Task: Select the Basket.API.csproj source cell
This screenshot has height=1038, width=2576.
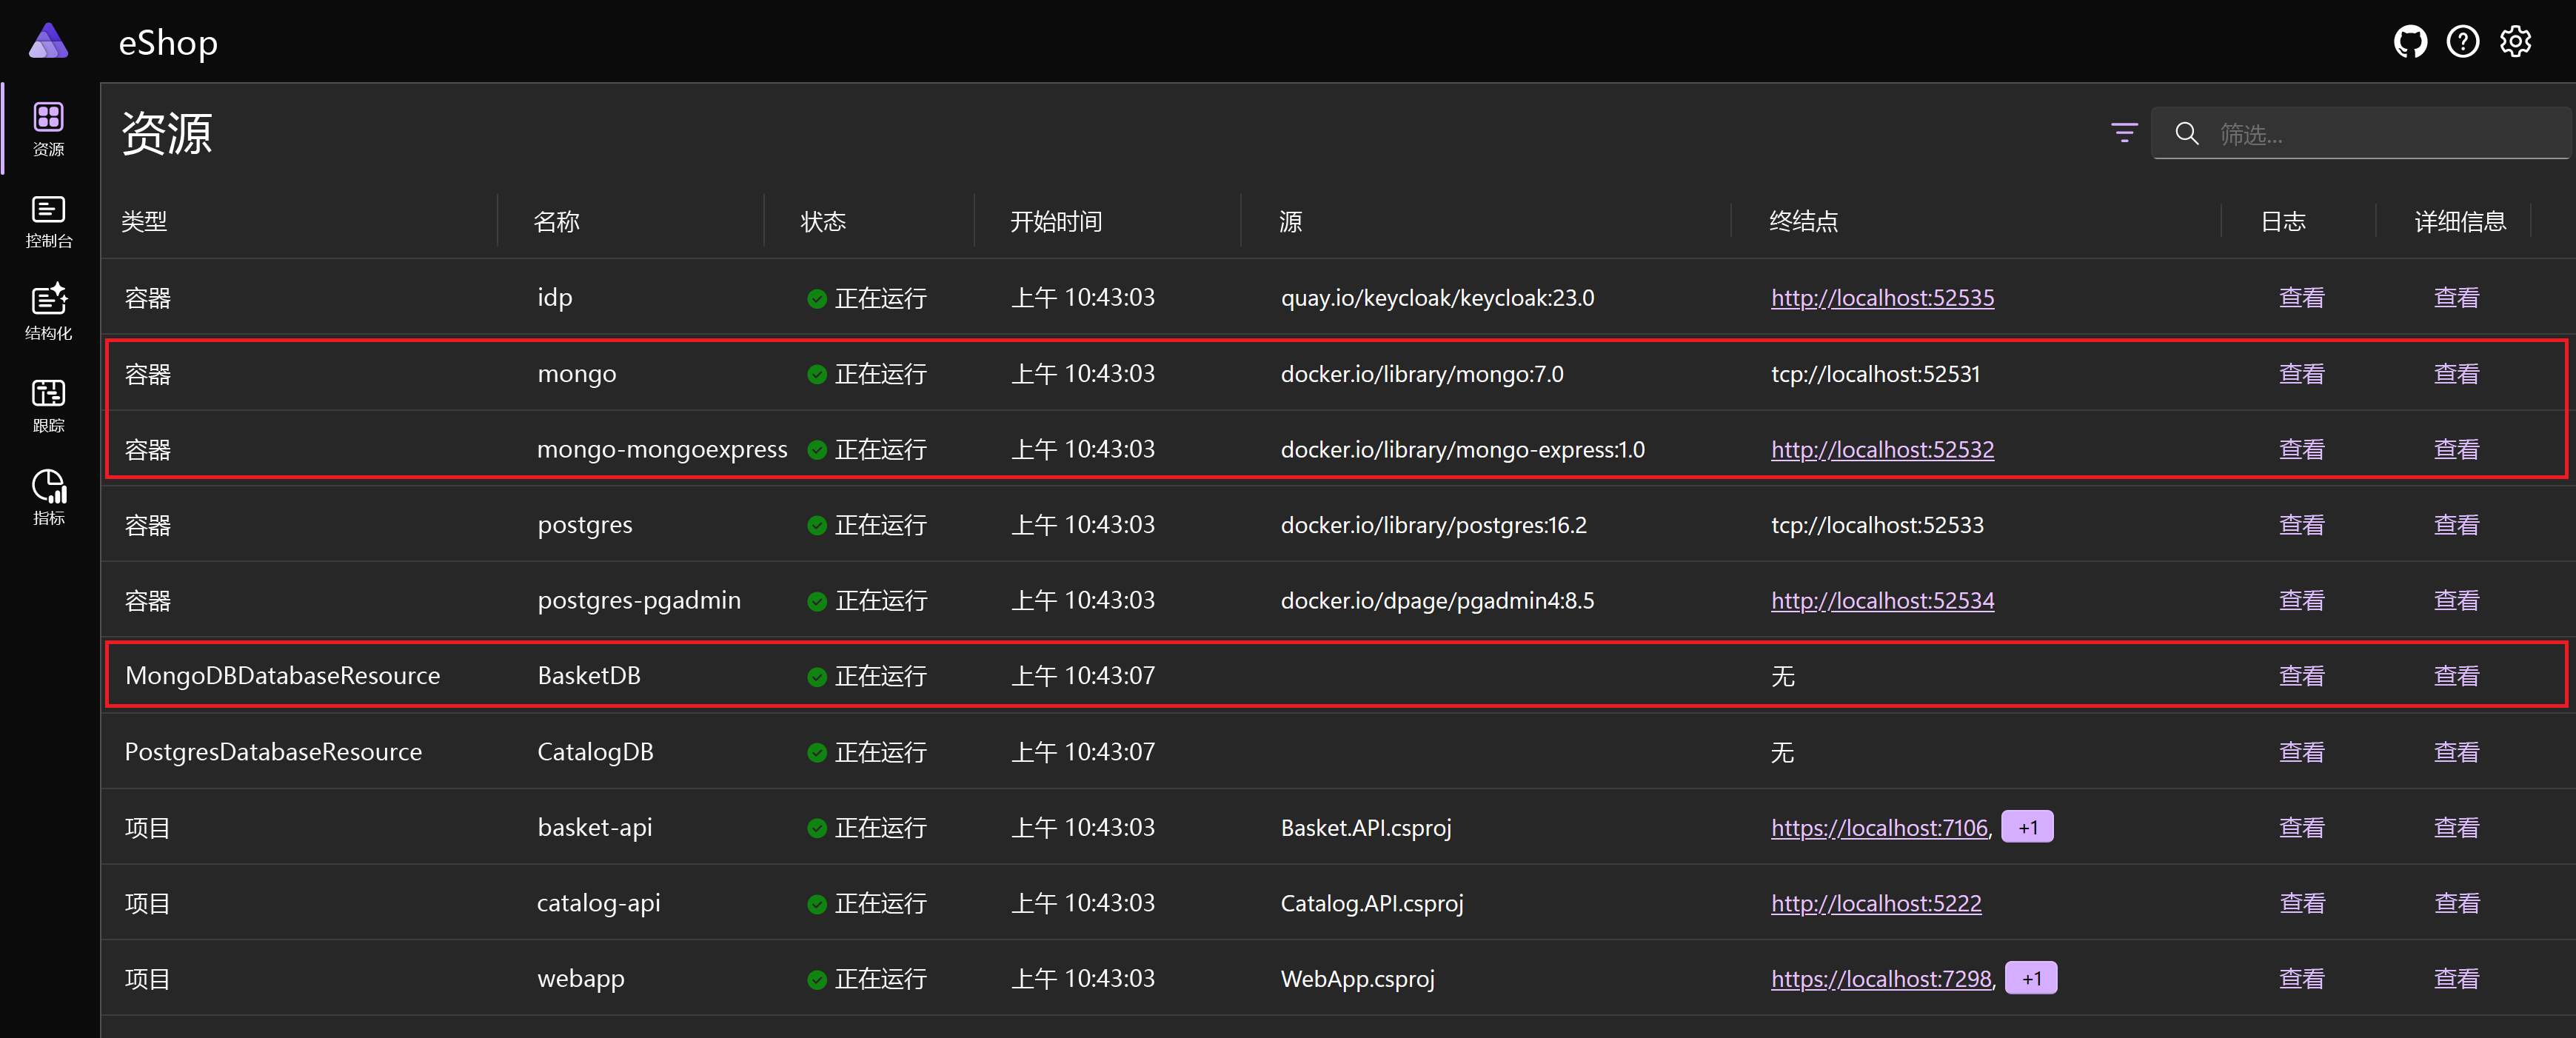Action: [1365, 828]
